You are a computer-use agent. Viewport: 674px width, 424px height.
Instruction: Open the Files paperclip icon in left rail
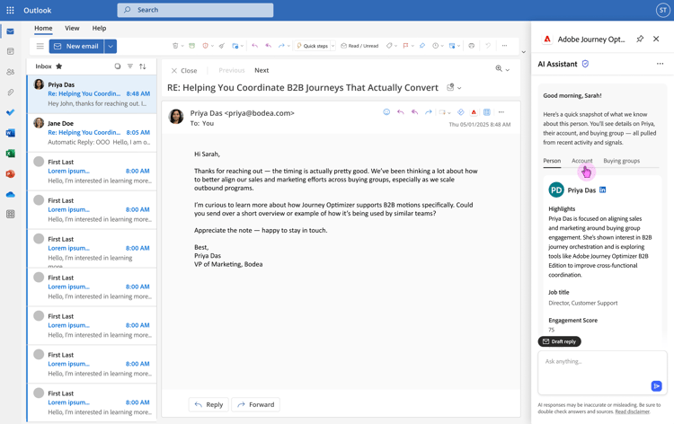click(11, 92)
